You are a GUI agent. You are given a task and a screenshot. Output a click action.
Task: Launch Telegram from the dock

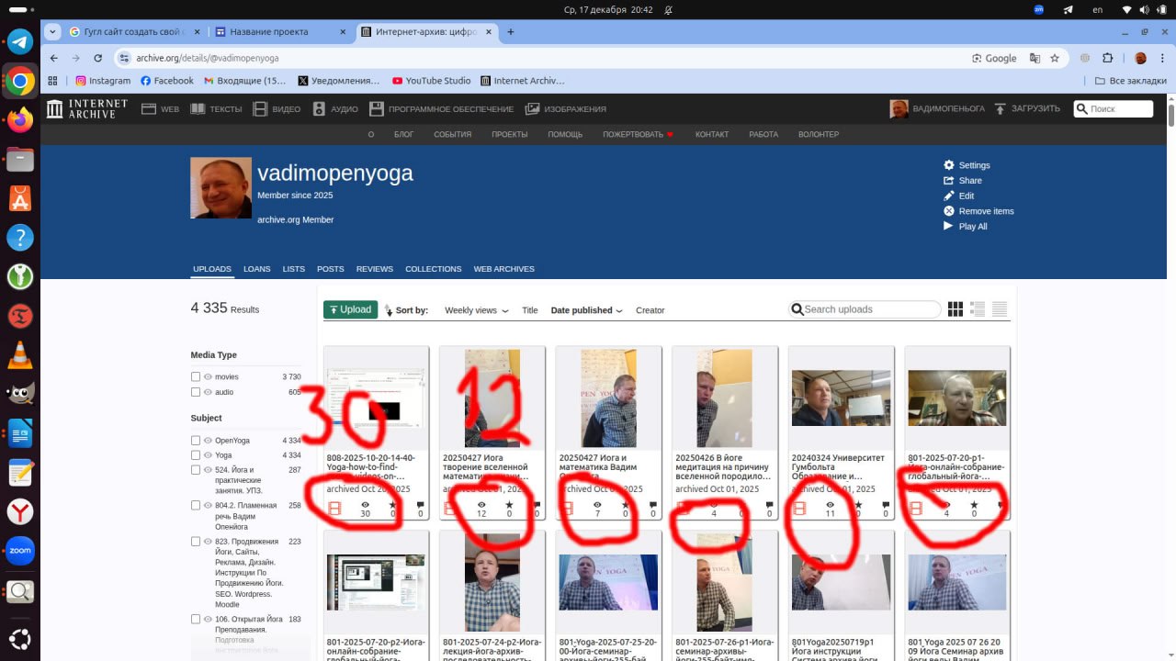coord(20,41)
